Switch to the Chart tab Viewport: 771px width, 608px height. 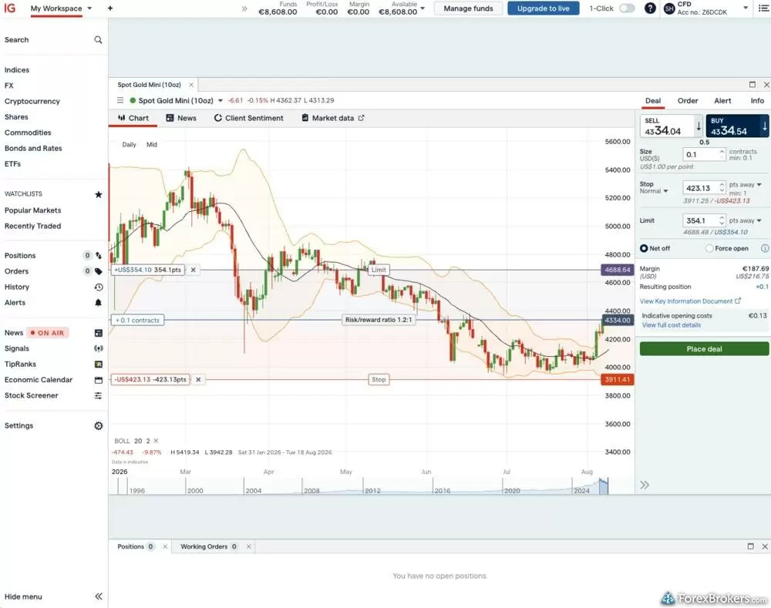133,118
